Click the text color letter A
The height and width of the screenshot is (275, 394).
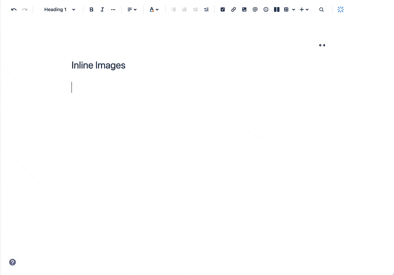(x=151, y=9)
